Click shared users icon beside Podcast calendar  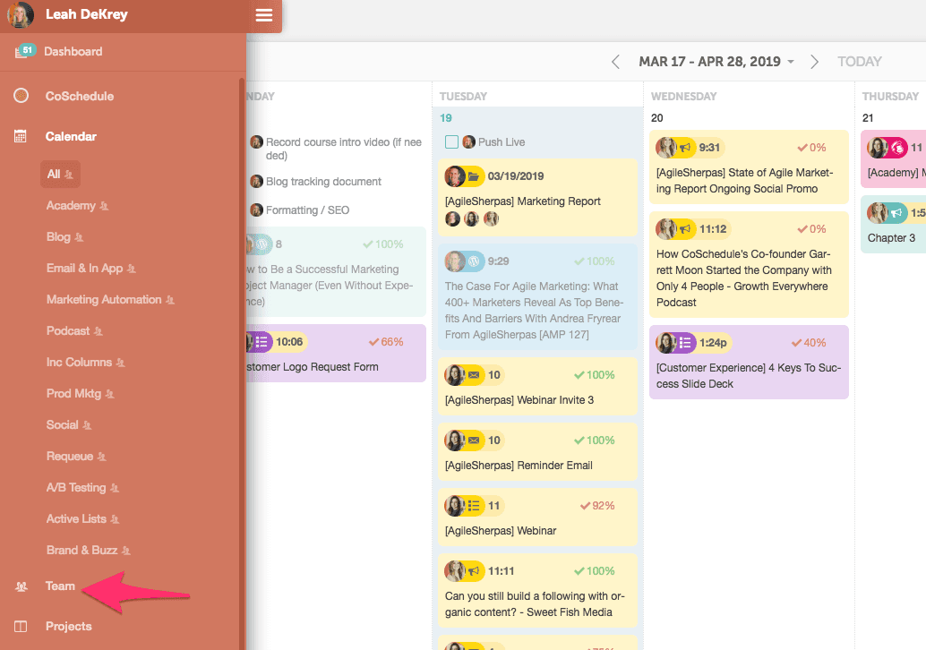point(98,332)
